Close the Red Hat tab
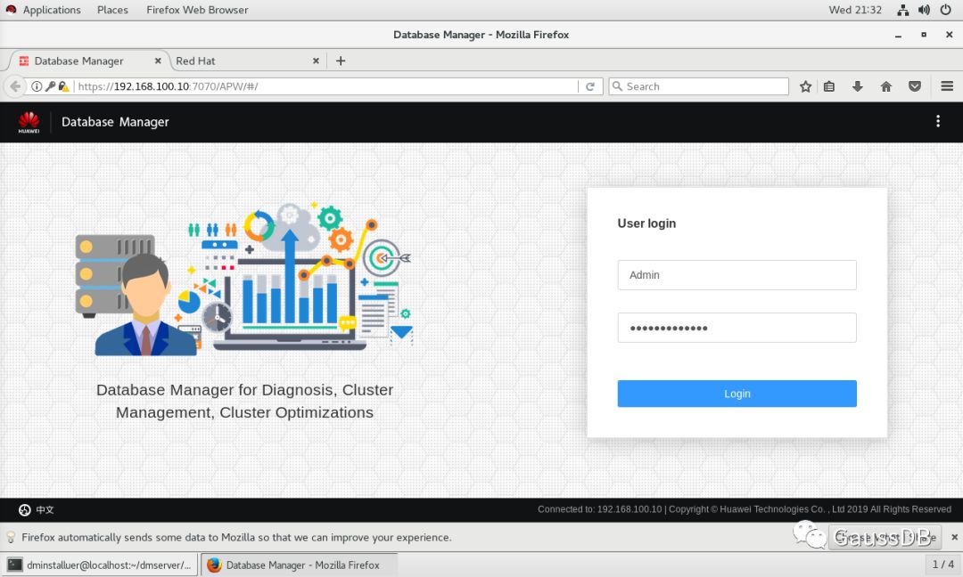The height and width of the screenshot is (577, 963). pos(316,61)
